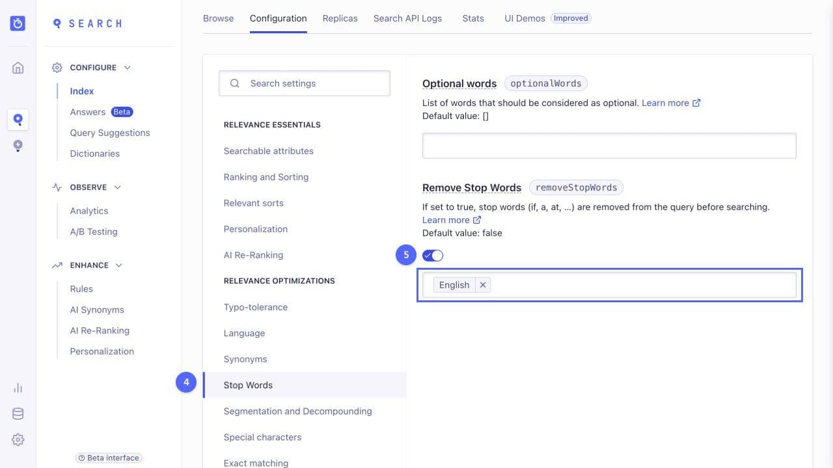Open the bar chart icon in sidebar
833x468 pixels.
coord(18,388)
